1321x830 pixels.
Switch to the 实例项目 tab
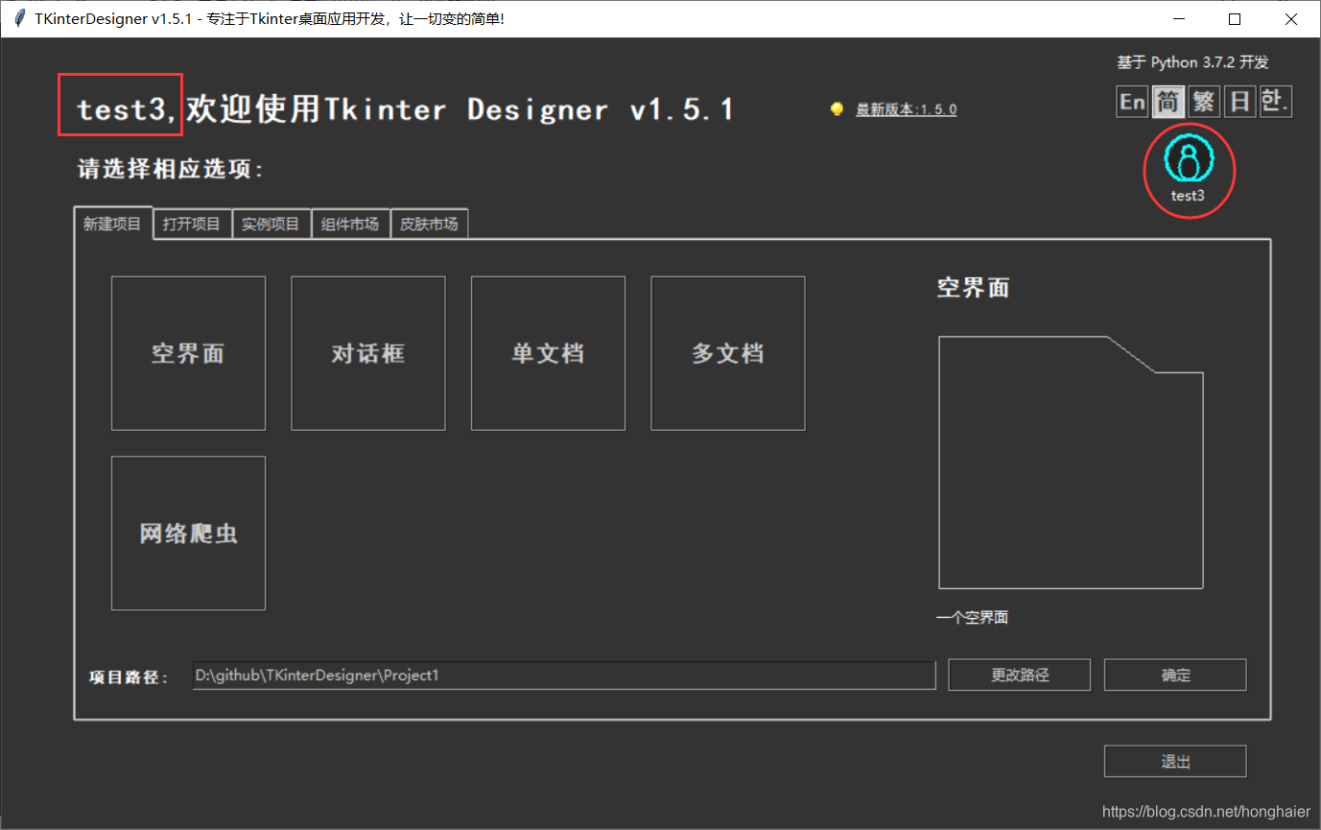pyautogui.click(x=271, y=224)
